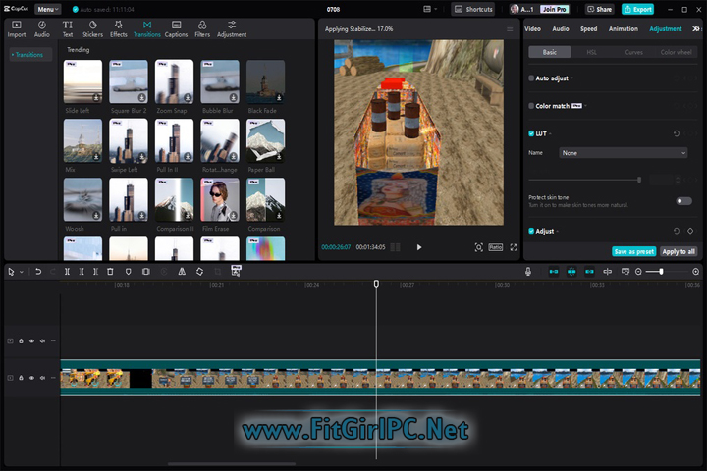
Task: Switch to the Captions panel
Action: [x=176, y=28]
